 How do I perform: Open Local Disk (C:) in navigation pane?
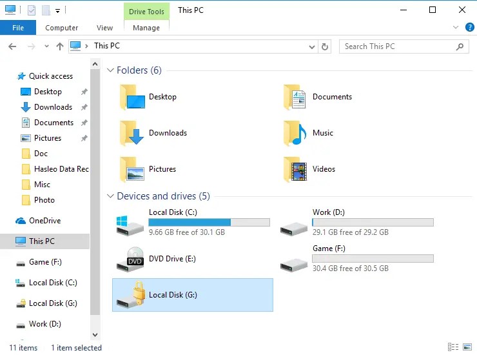point(46,283)
